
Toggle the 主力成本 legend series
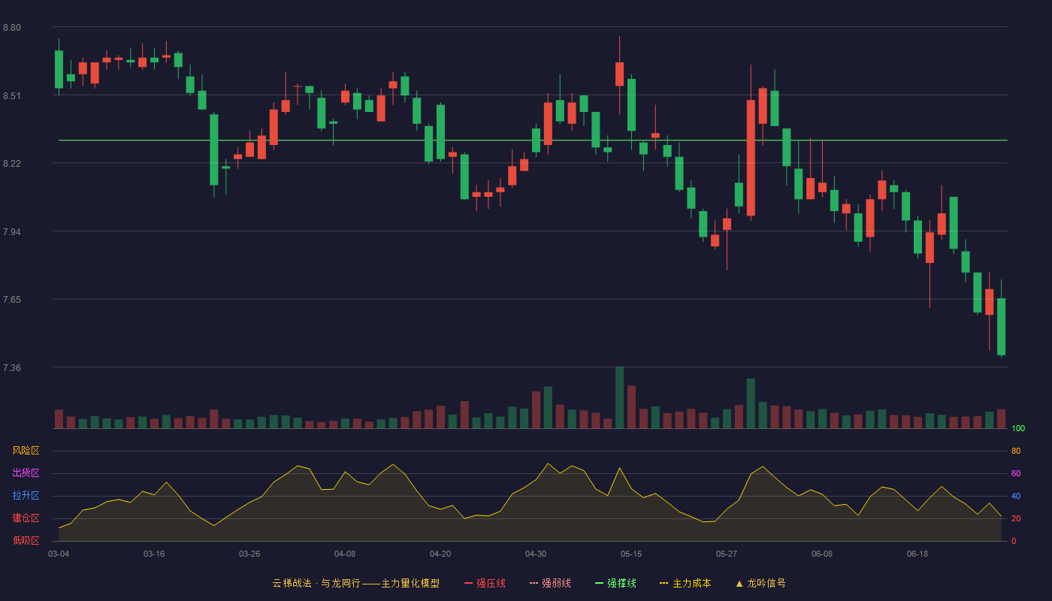click(x=685, y=583)
